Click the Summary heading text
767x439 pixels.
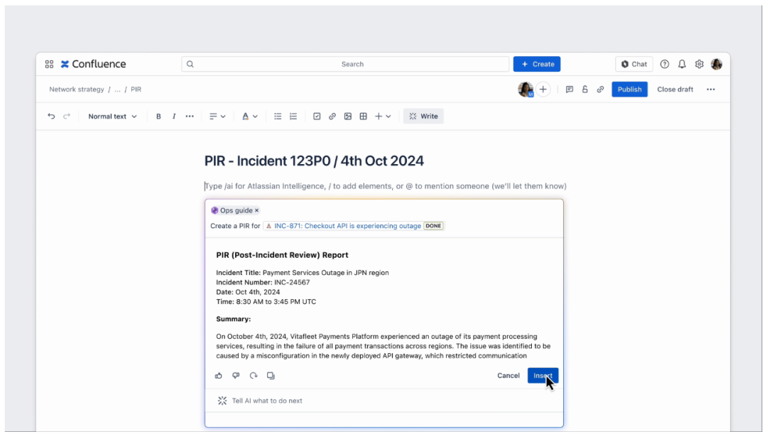coord(234,319)
